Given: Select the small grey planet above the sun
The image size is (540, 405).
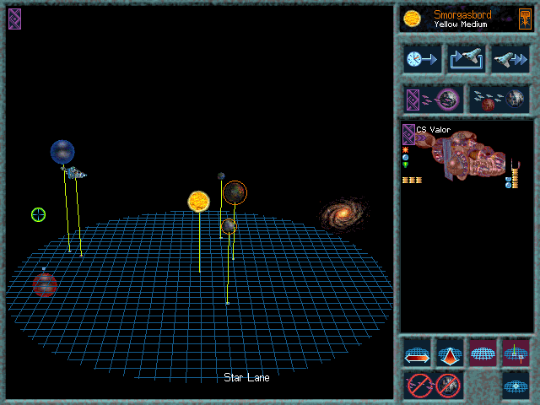Looking at the screenshot, I should (x=221, y=176).
